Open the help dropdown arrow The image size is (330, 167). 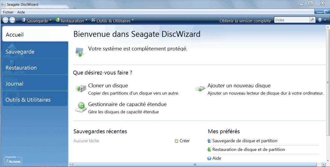325,20
